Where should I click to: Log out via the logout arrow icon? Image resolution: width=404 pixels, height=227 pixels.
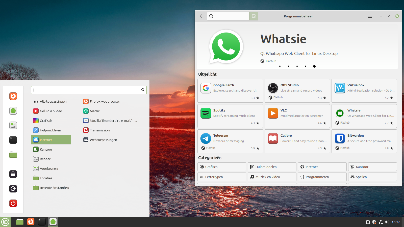point(13,189)
